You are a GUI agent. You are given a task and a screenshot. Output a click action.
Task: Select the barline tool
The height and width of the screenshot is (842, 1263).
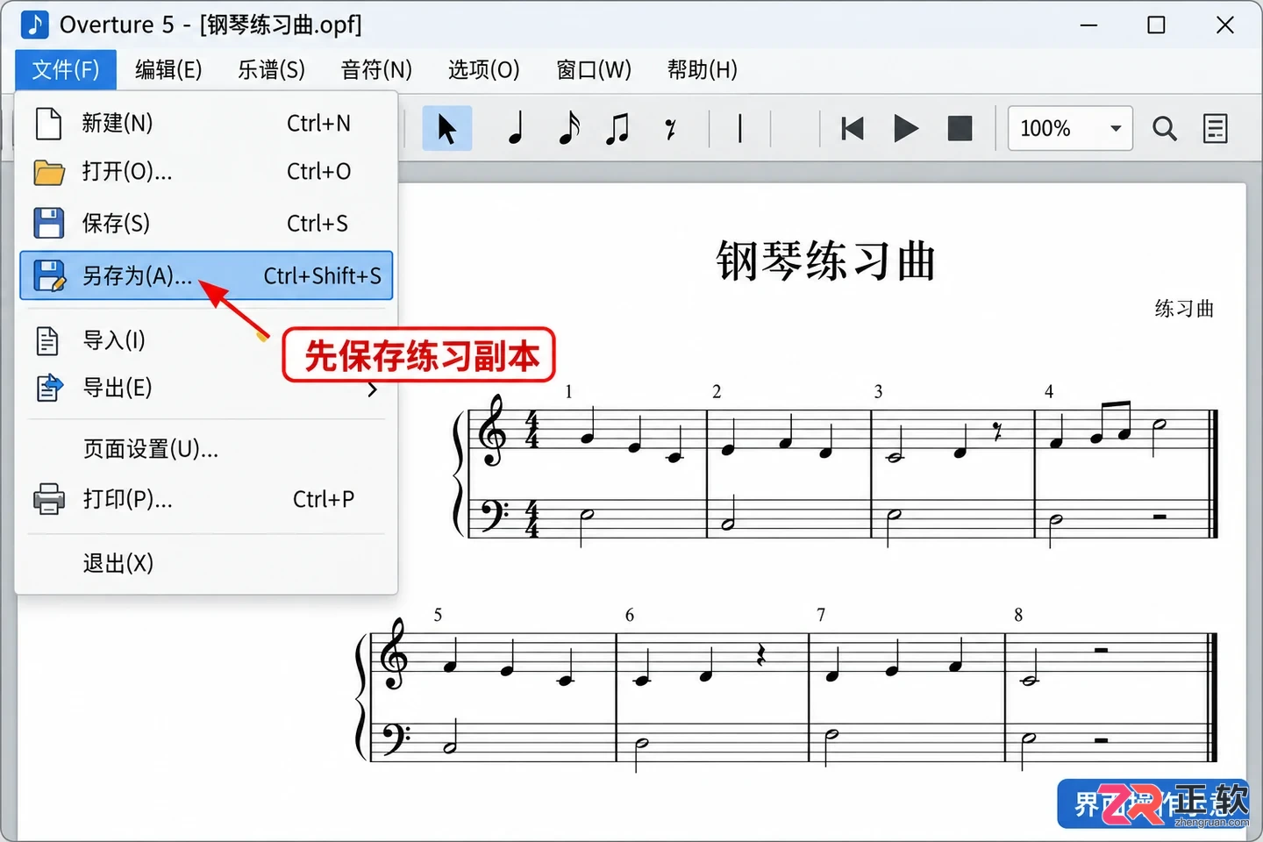tap(740, 129)
